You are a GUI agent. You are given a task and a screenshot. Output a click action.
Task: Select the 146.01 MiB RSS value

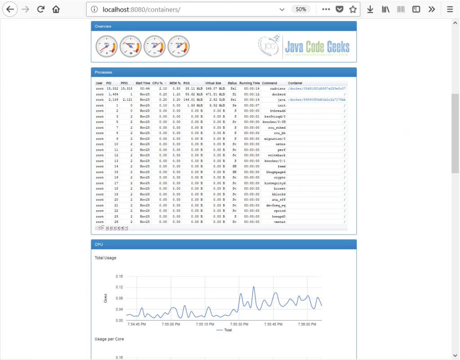click(193, 100)
